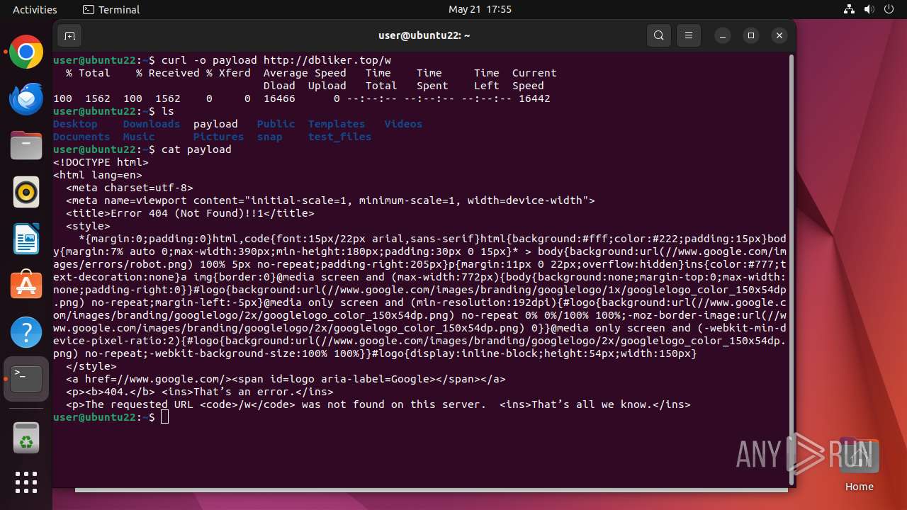Screen dimensions: 907x510
Task: Click the network status icon in top bar
Action: (850, 10)
